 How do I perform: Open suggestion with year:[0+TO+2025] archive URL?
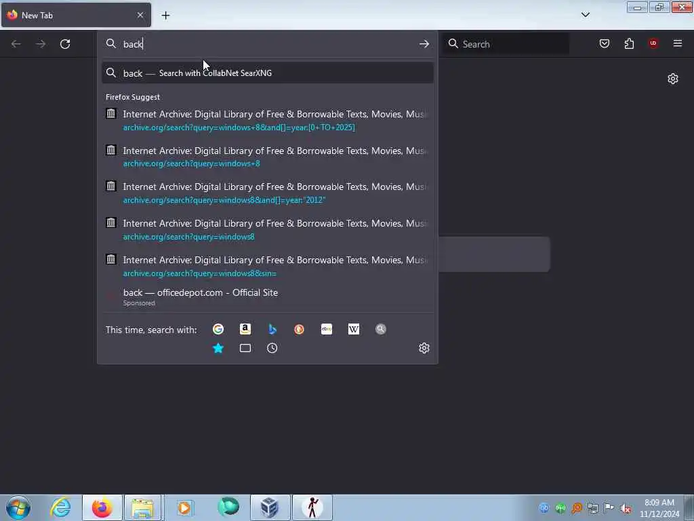coord(268,121)
